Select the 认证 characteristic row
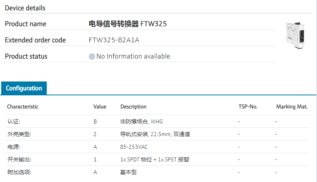The height and width of the screenshot is (182, 317). pos(13,121)
